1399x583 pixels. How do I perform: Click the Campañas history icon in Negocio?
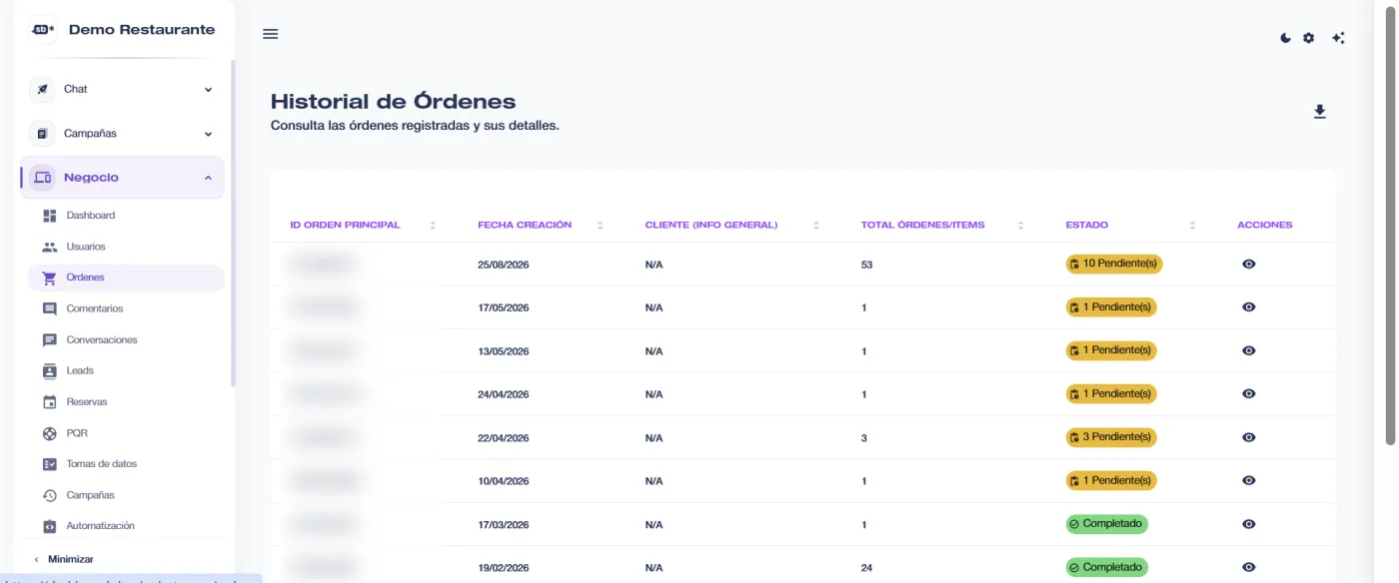[50, 495]
